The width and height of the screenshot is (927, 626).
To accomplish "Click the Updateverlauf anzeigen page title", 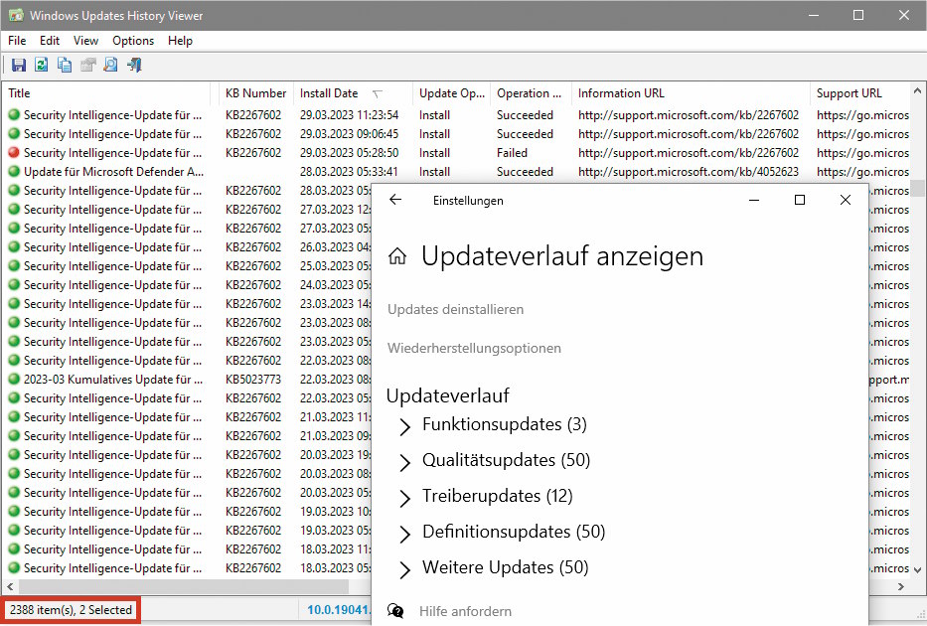I will click(562, 256).
